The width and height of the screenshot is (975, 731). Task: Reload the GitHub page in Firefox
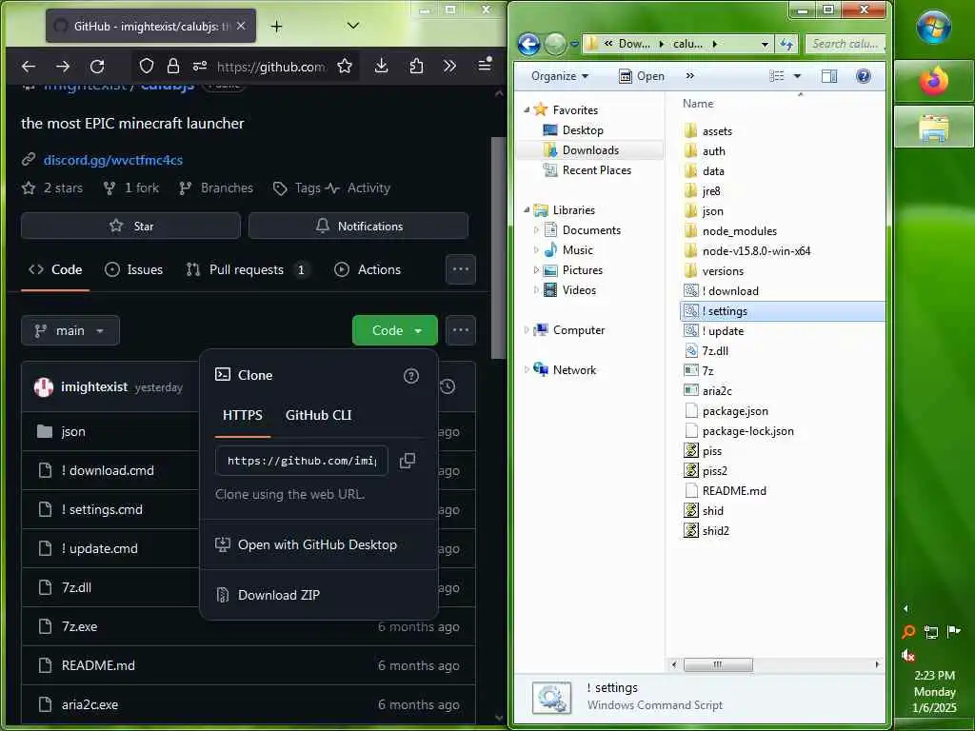tap(97, 66)
